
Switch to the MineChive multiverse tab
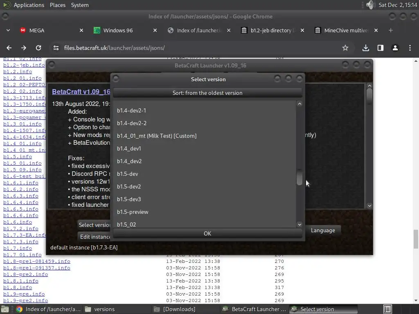coord(346,30)
